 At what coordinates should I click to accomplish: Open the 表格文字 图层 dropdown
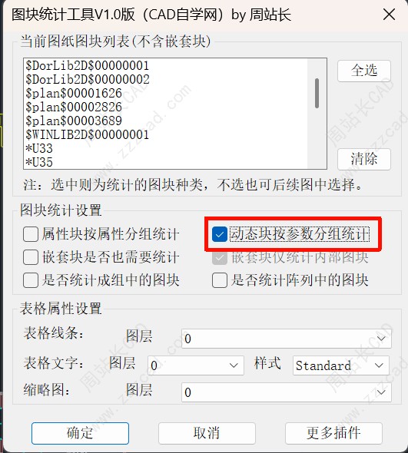pyautogui.click(x=196, y=365)
